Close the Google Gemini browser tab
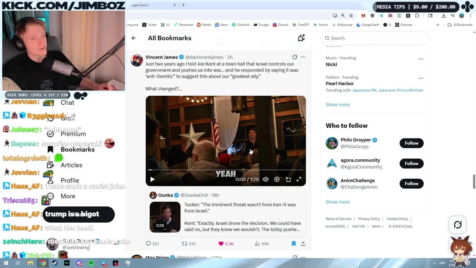 174,5
